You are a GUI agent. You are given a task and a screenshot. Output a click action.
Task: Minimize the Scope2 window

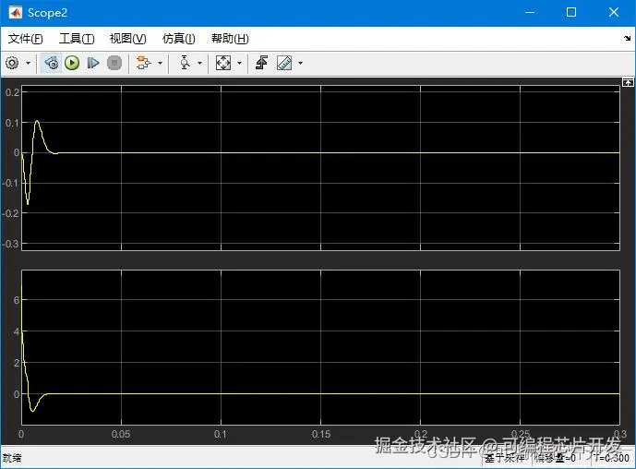(530, 13)
